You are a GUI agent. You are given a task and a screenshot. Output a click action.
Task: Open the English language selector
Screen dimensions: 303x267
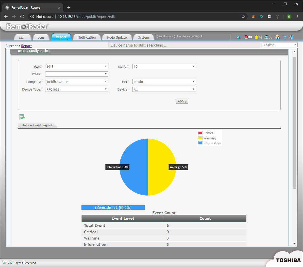click(x=280, y=45)
